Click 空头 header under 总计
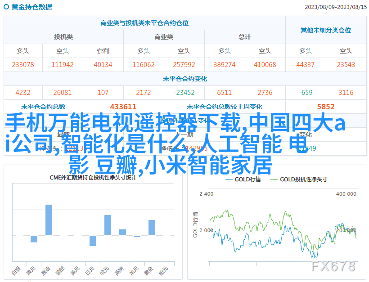This screenshot has width=369, height=282. pyautogui.click(x=265, y=51)
